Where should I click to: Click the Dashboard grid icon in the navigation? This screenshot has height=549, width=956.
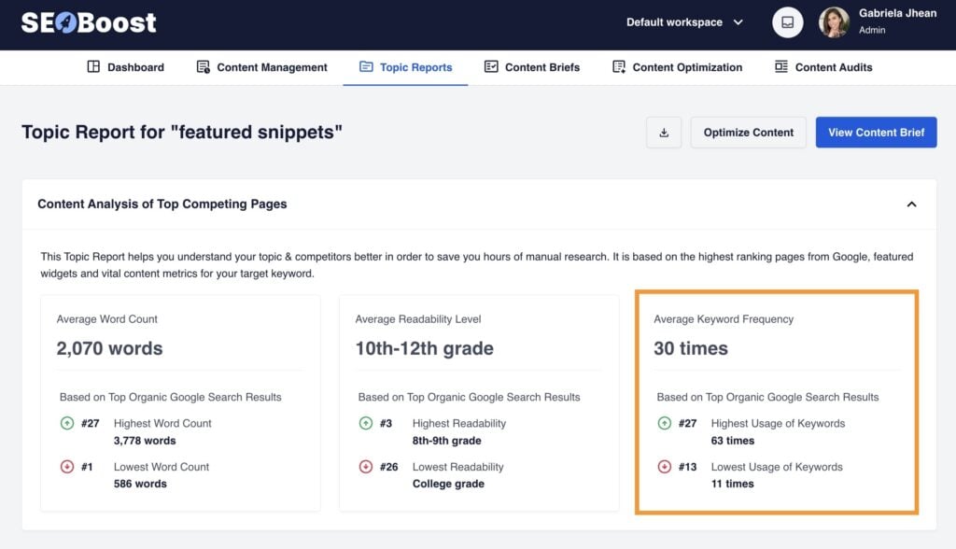[94, 66]
